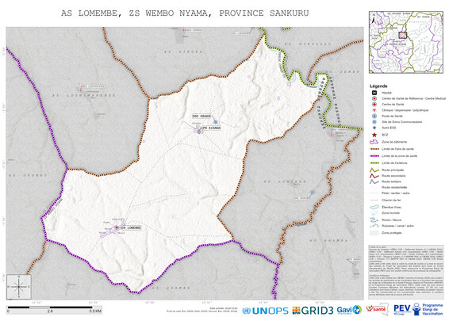Click the purple Limite de la zone de santé line
Viewport: 449px width, 317px height.
pos(374,156)
